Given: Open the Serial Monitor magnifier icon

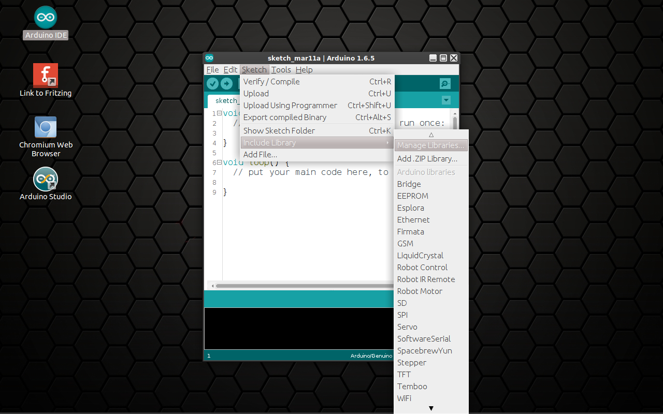Looking at the screenshot, I should coord(445,84).
